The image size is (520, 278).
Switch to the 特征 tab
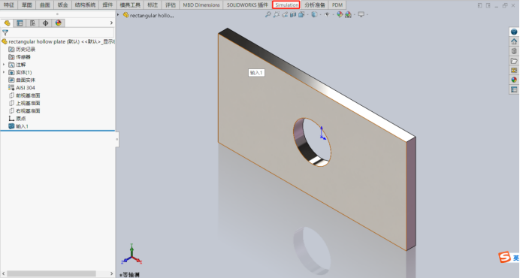8,5
